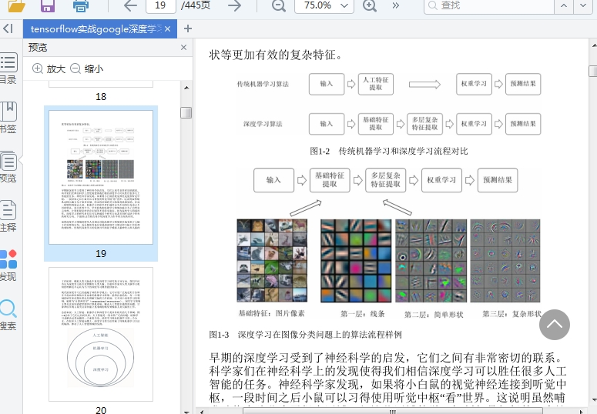Viewport: 597px width, 414px height.
Task: Click the open file folder icon
Action: [15, 5]
